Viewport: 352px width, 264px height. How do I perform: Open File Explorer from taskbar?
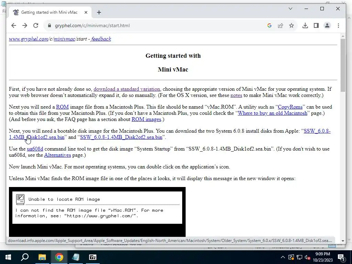click(42, 257)
